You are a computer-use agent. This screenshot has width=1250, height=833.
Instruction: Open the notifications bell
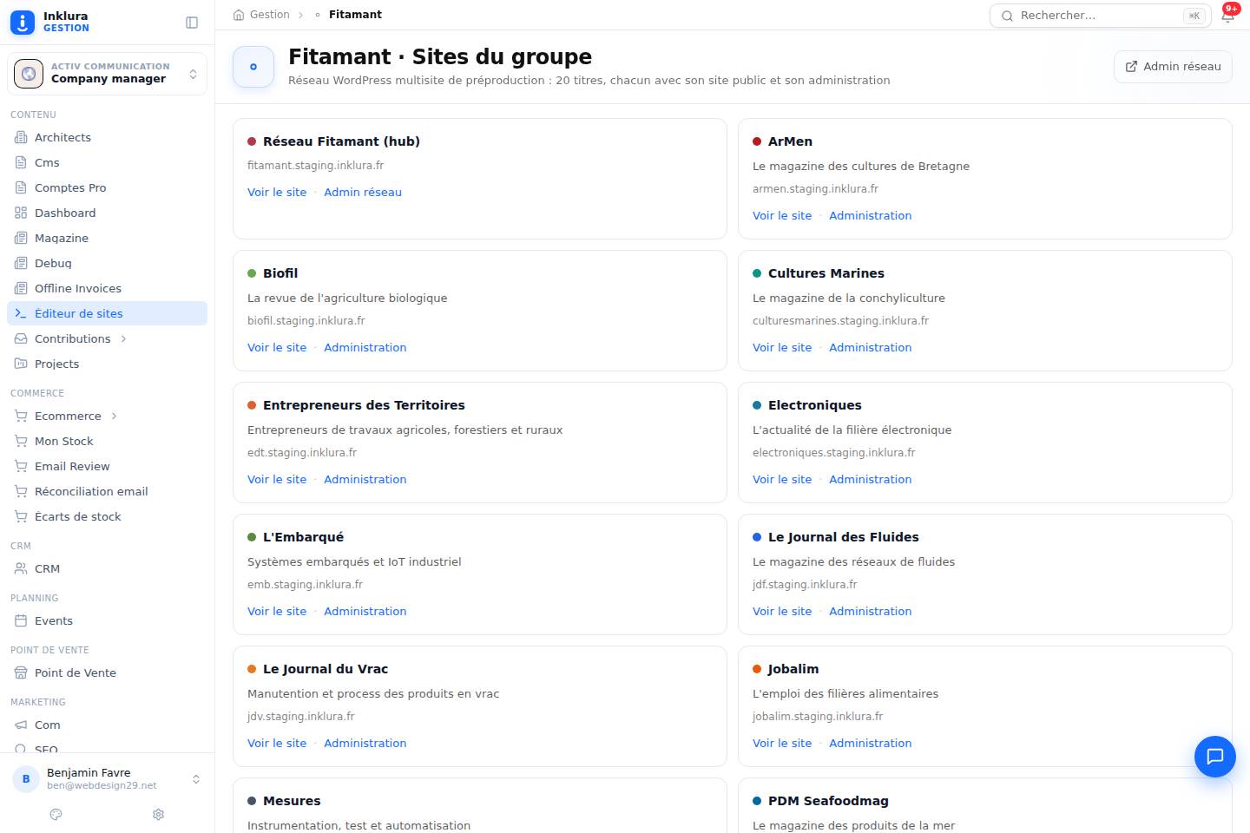1227,16
